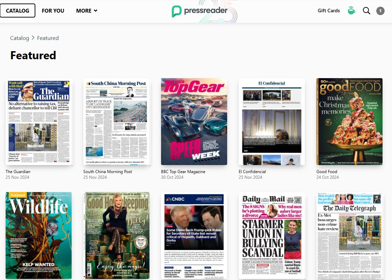Click the date under South China Morning Post
Viewport: 392px width, 280px height.
[x=95, y=177]
